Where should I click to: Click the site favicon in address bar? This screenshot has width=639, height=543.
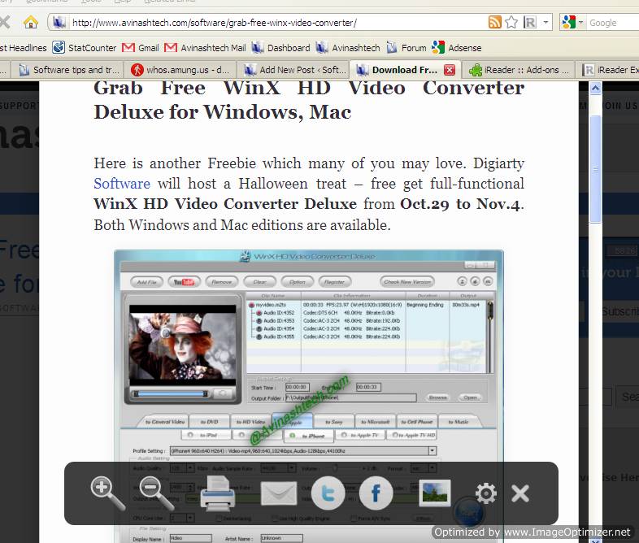[x=59, y=22]
